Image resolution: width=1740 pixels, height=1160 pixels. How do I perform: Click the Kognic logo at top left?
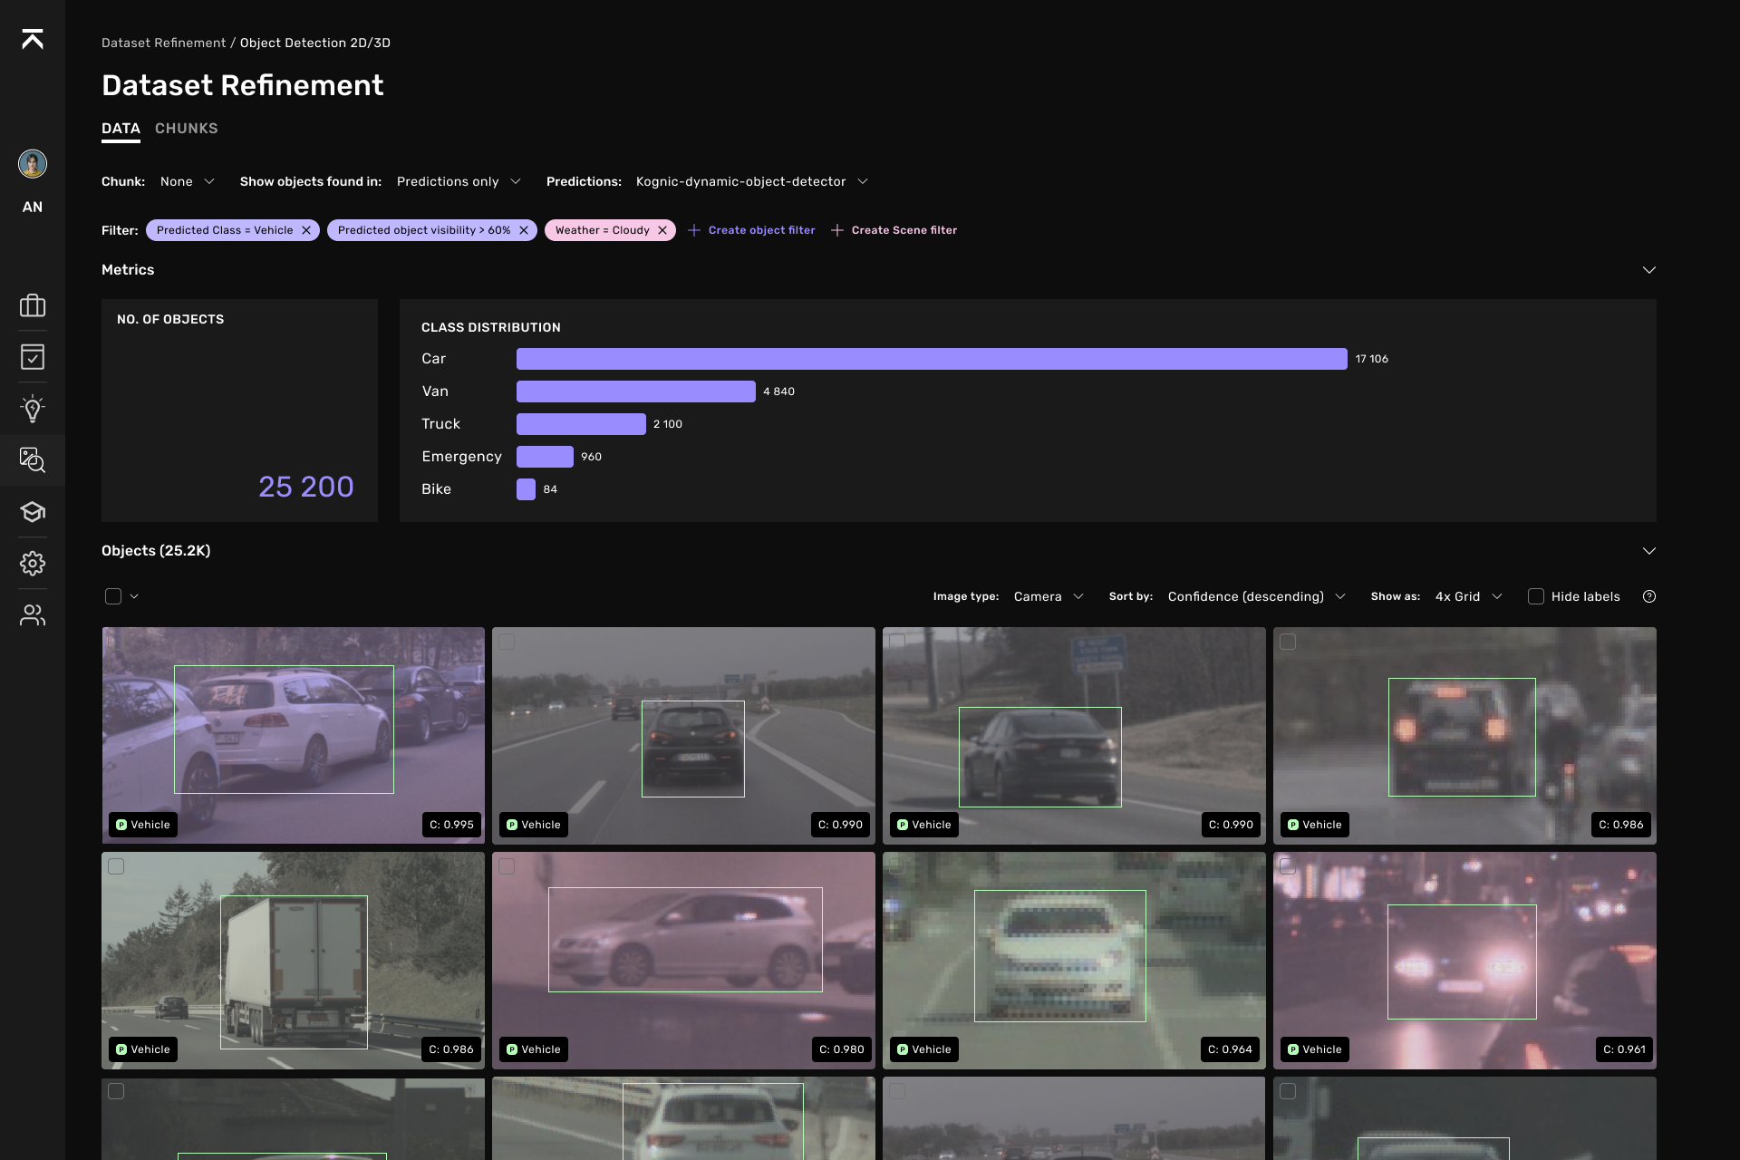(x=33, y=40)
